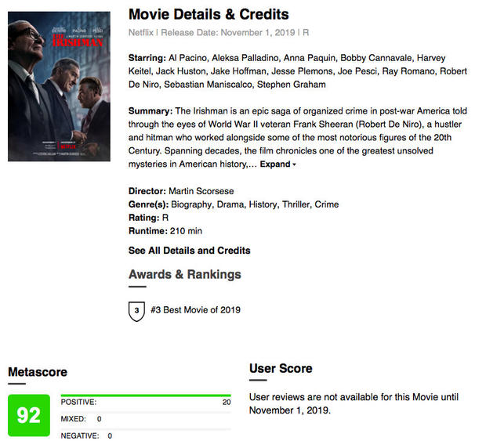Click the #3 ranking shield badge icon
This screenshot has width=486, height=448.
pos(137,310)
